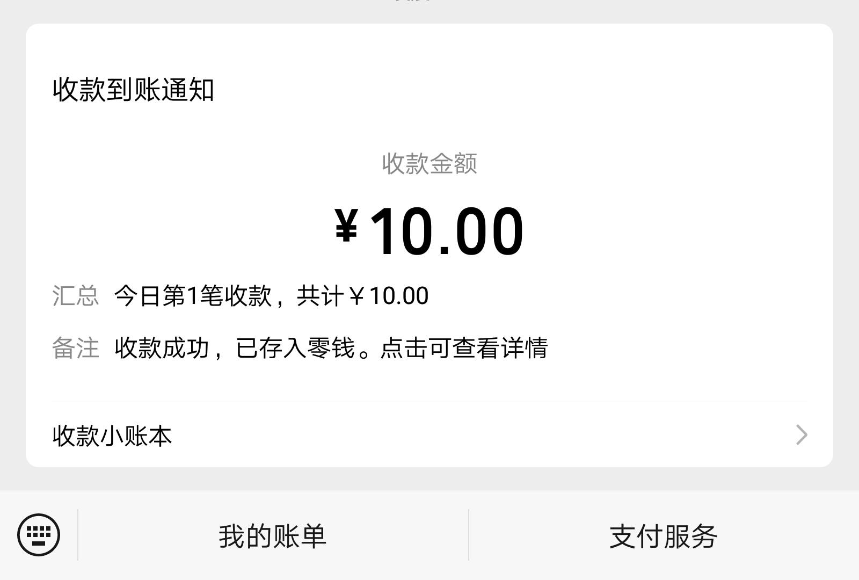Viewport: 859px width, 580px height.
Task: Open the 收款小账本 link
Action: 112,436
